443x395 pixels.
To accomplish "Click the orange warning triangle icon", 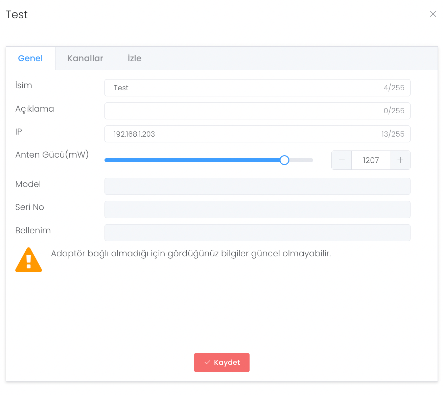I will click(x=29, y=260).
